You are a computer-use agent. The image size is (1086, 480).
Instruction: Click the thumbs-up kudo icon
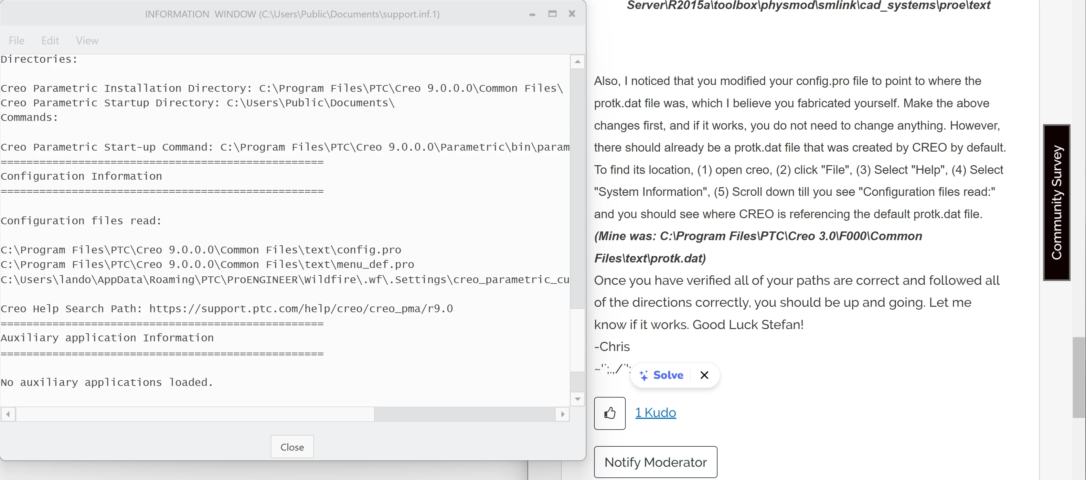[610, 413]
